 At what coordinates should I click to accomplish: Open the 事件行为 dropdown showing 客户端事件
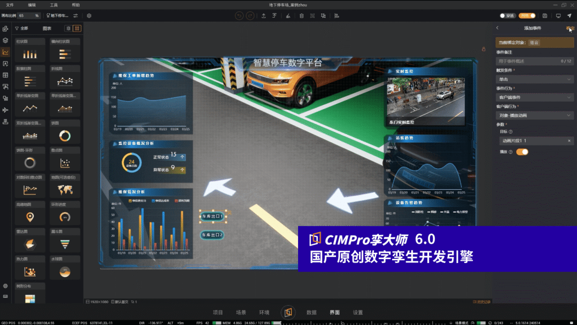535,97
